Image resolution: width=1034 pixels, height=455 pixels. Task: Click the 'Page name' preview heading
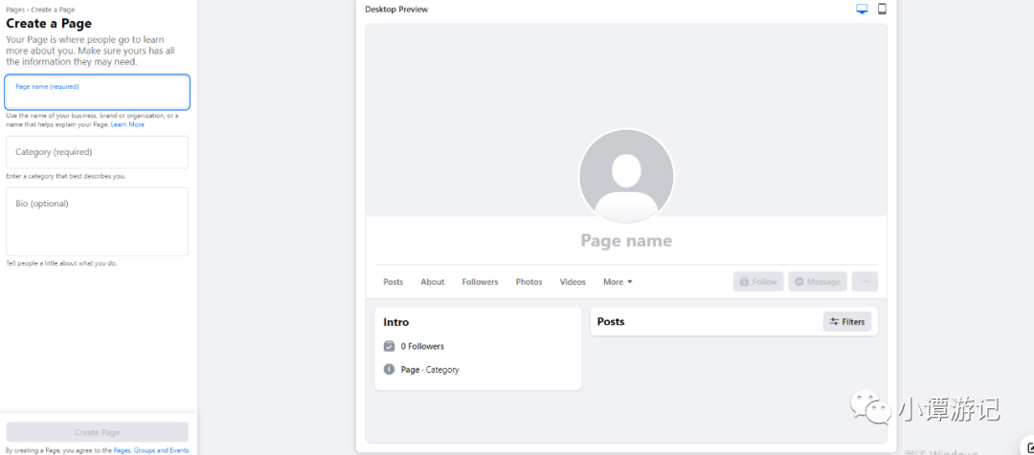pyautogui.click(x=626, y=241)
